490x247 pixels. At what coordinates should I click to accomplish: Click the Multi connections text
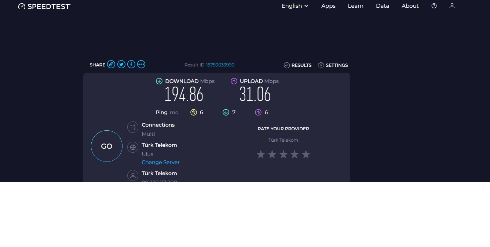coord(149,134)
